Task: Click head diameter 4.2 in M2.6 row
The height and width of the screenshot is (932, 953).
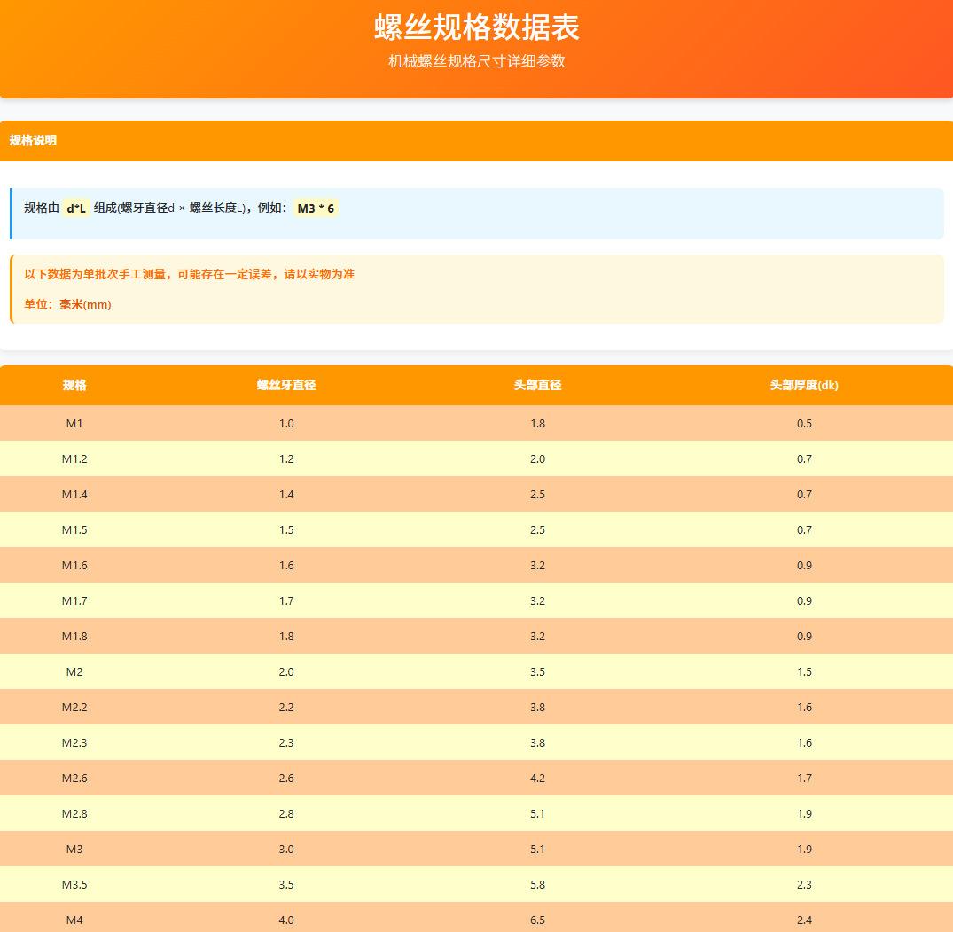Action: tap(537, 778)
